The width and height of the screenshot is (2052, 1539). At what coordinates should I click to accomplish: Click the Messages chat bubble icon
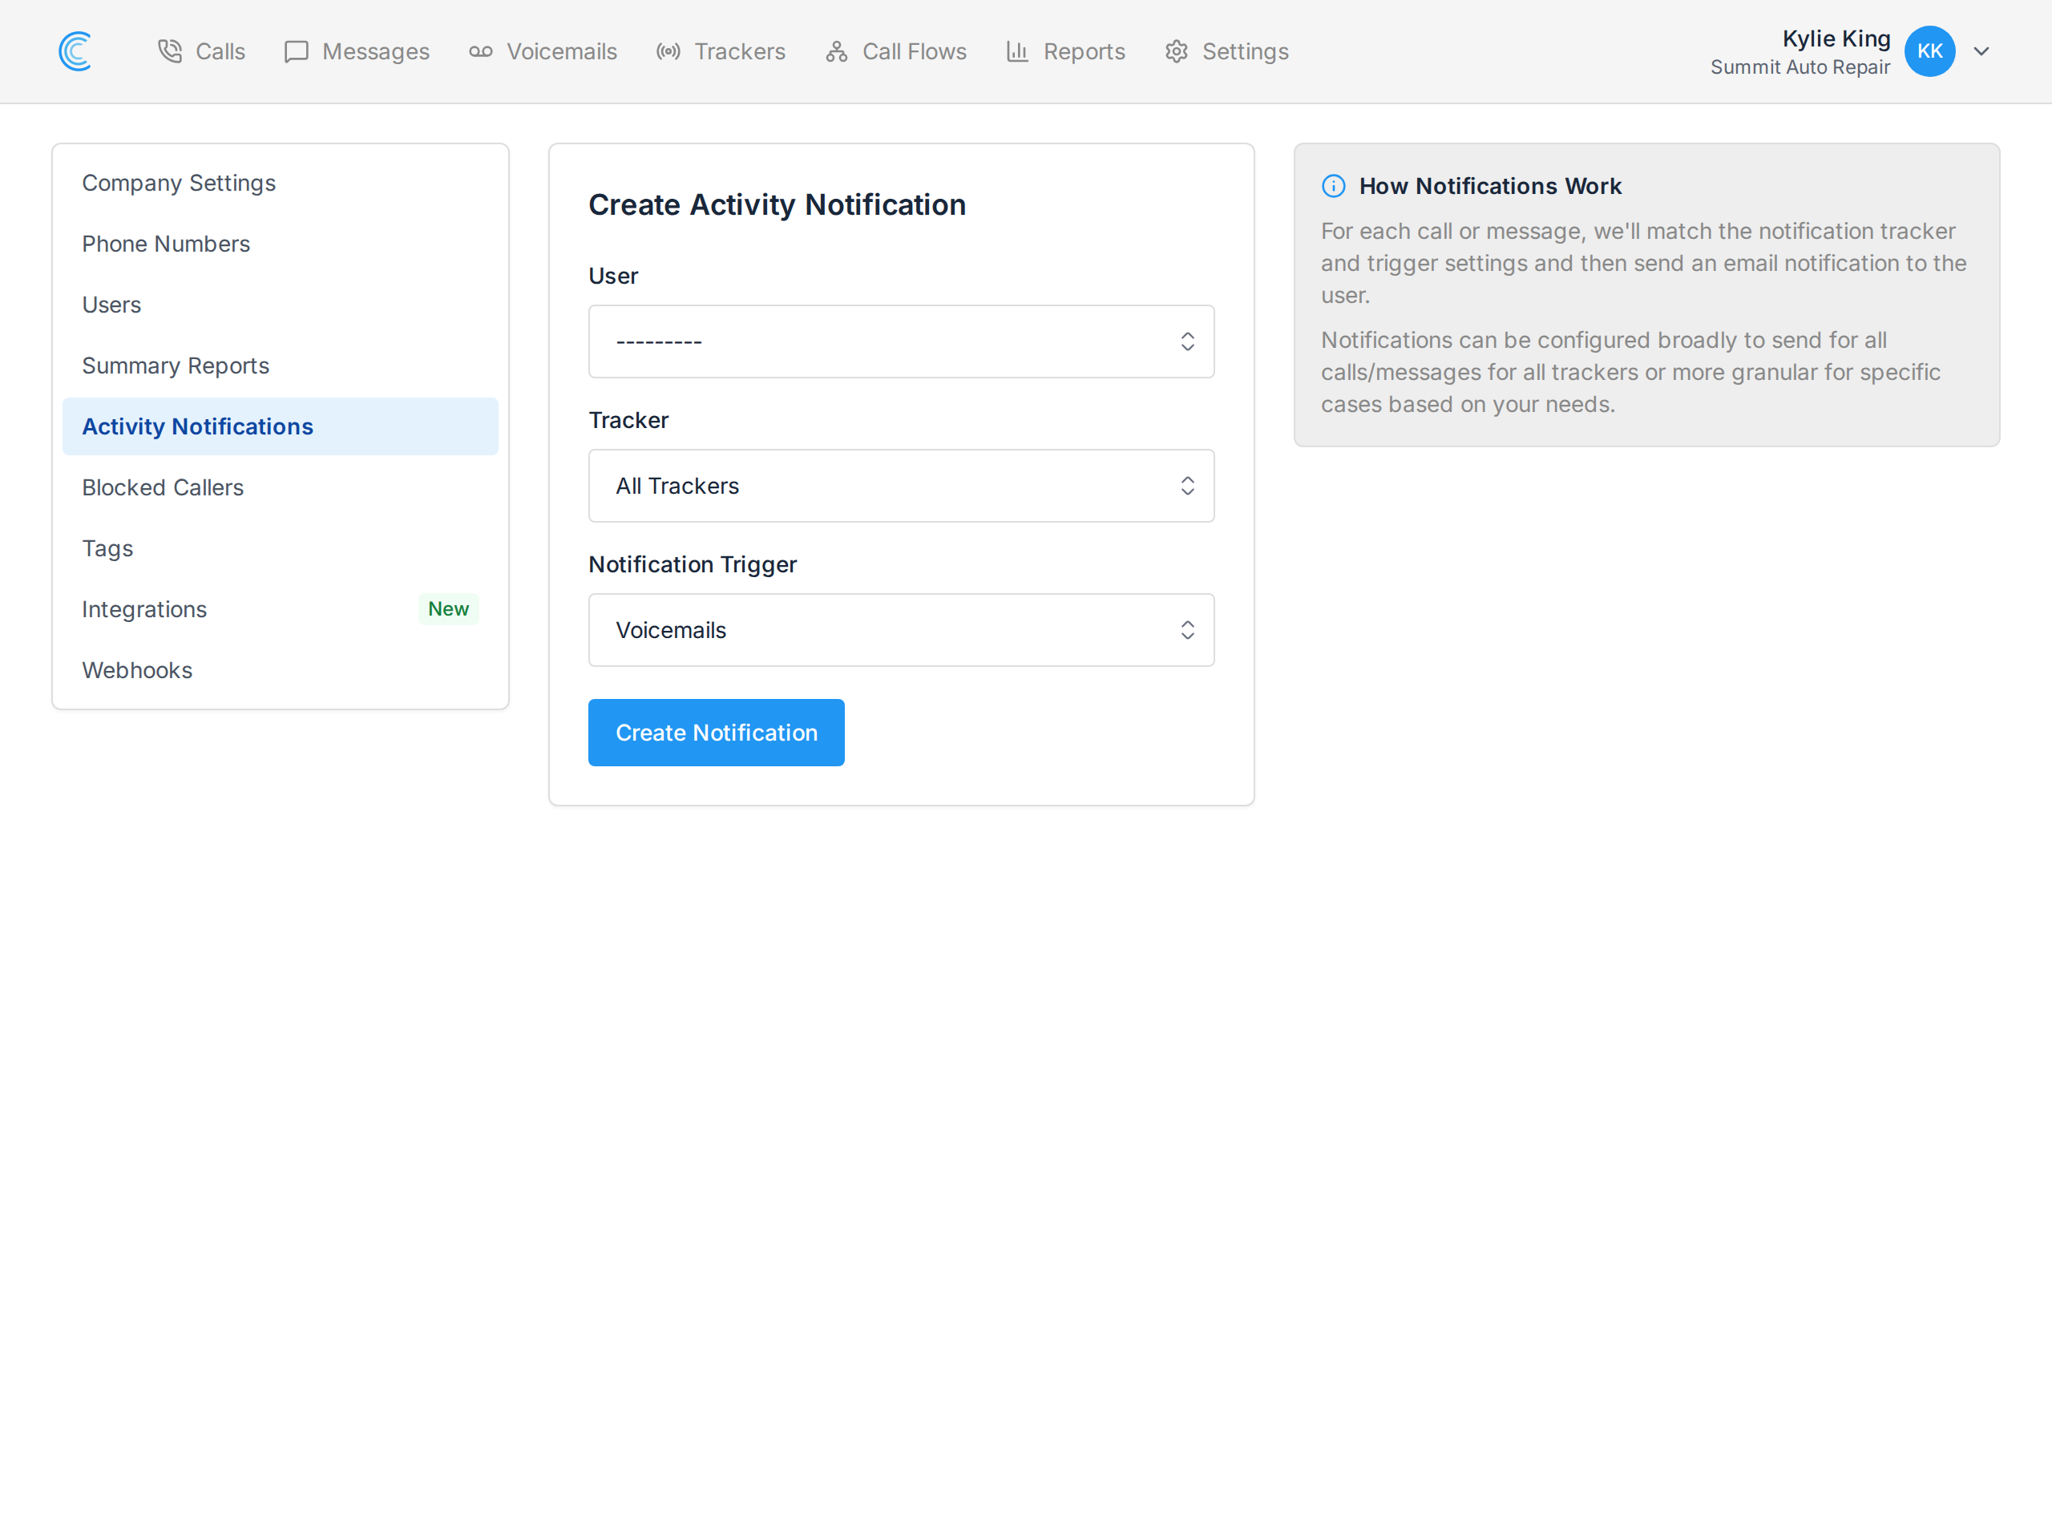(296, 51)
